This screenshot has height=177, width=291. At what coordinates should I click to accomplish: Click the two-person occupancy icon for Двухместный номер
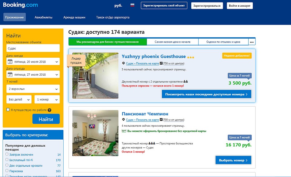[x=186, y=81]
